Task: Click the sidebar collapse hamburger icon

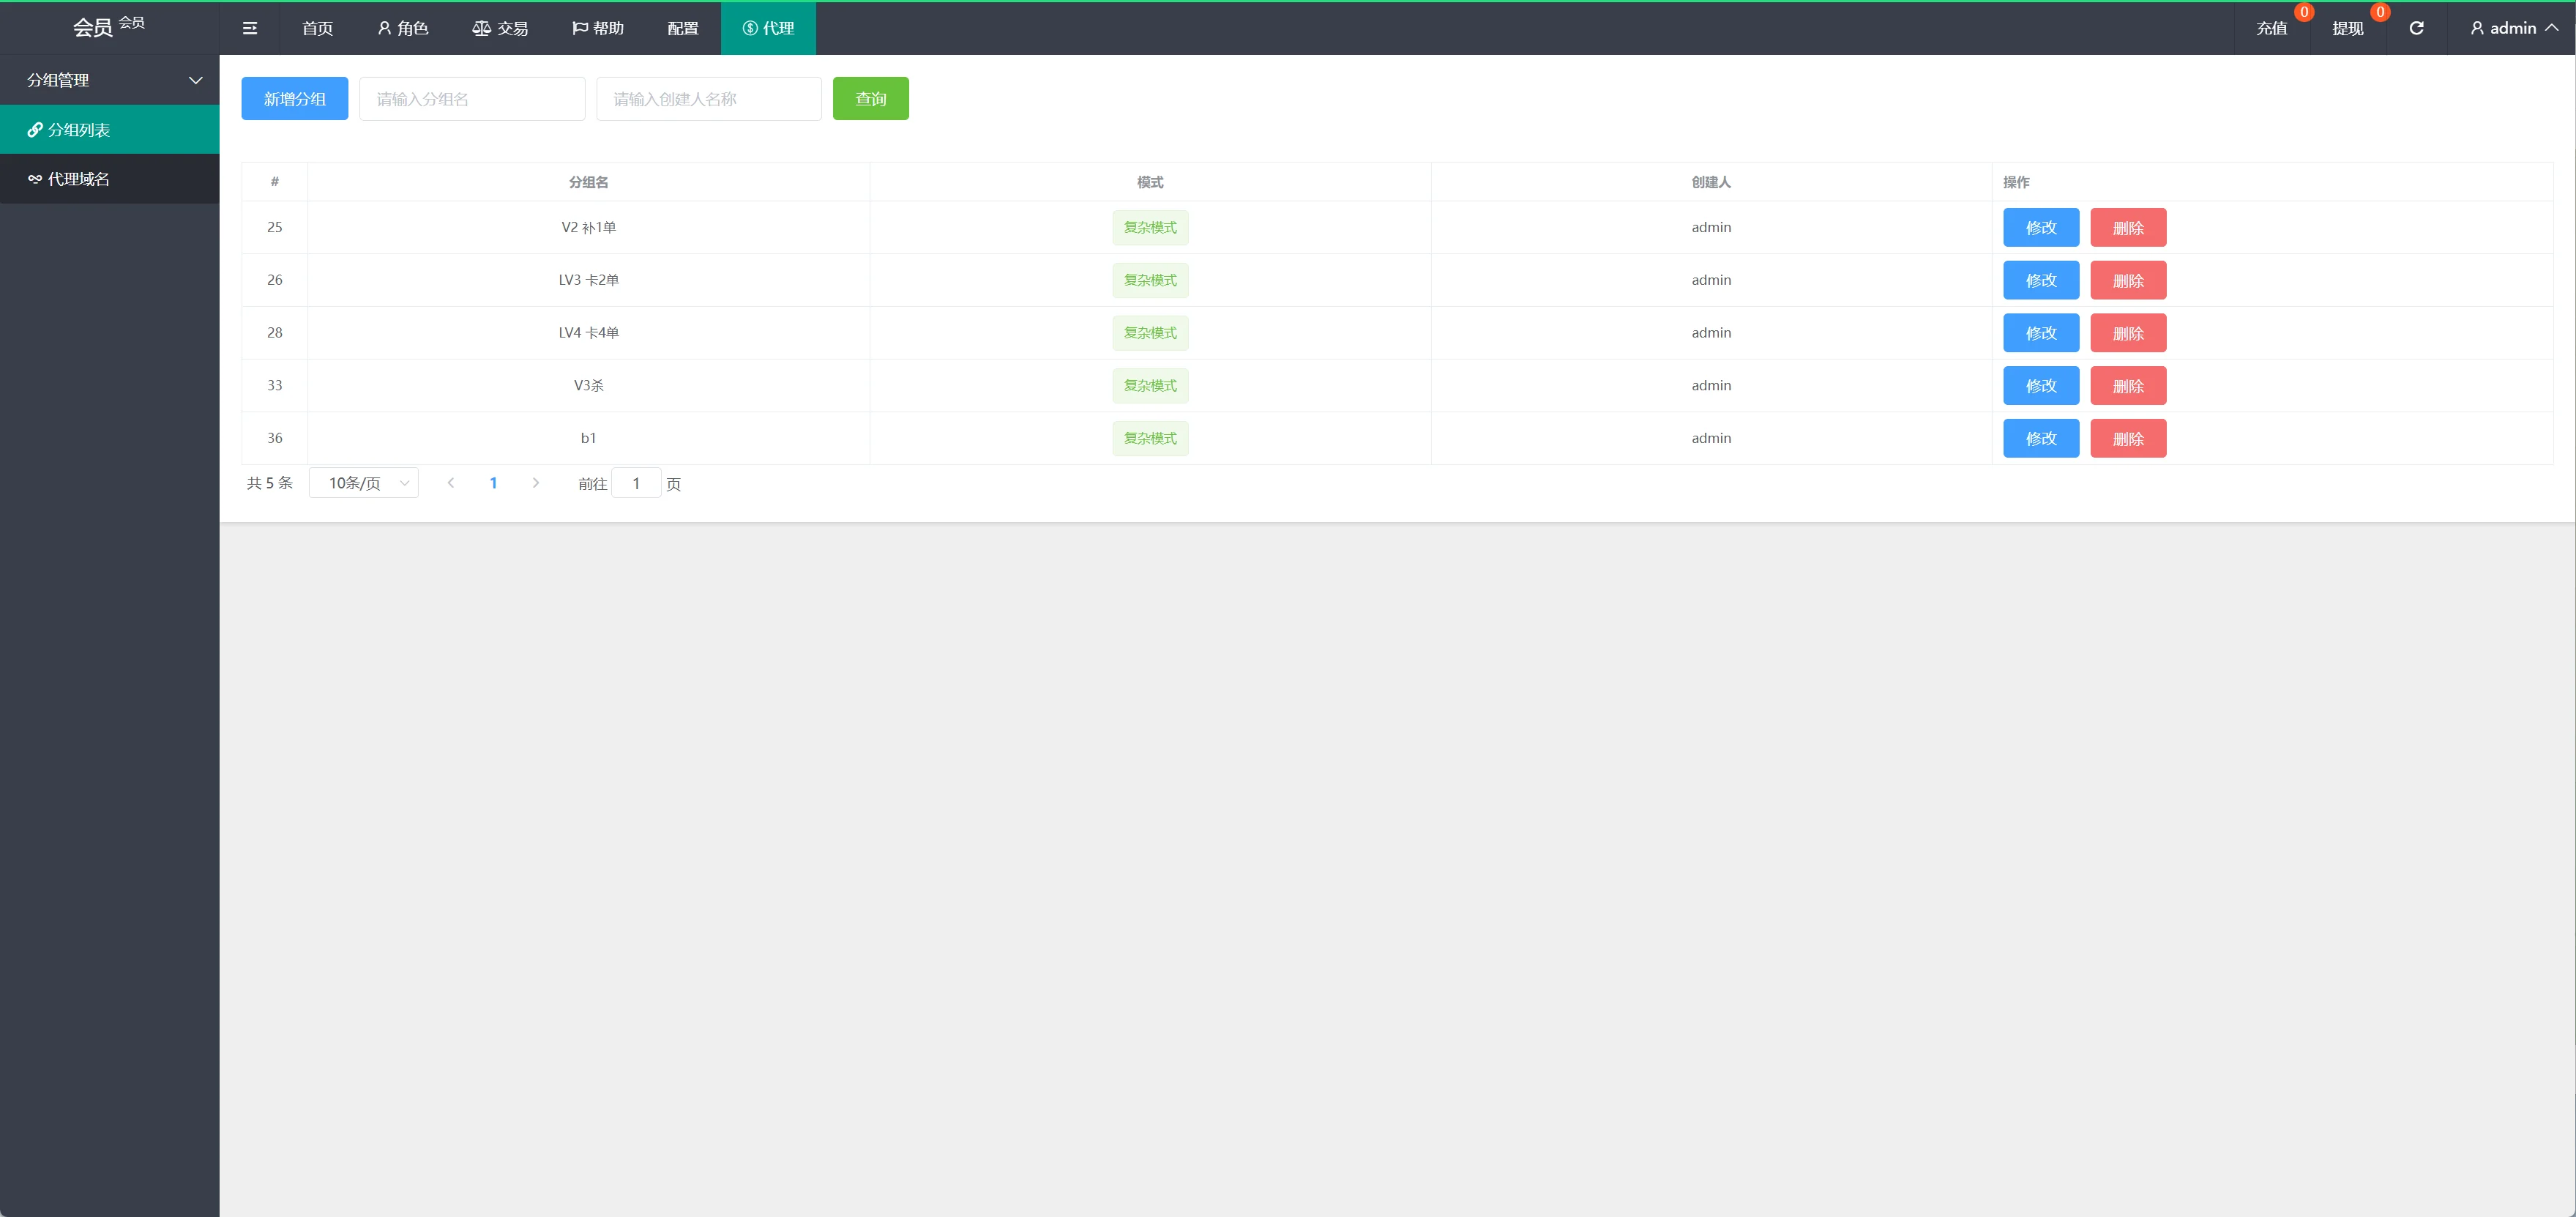Action: click(x=250, y=28)
